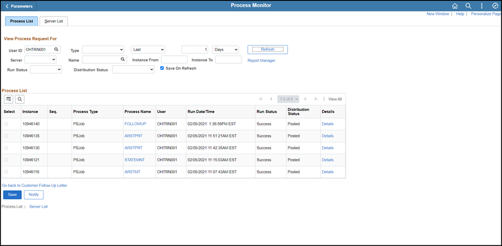This screenshot has height=246, width=502.
Task: Open Personalize Page link
Action: point(486,14)
